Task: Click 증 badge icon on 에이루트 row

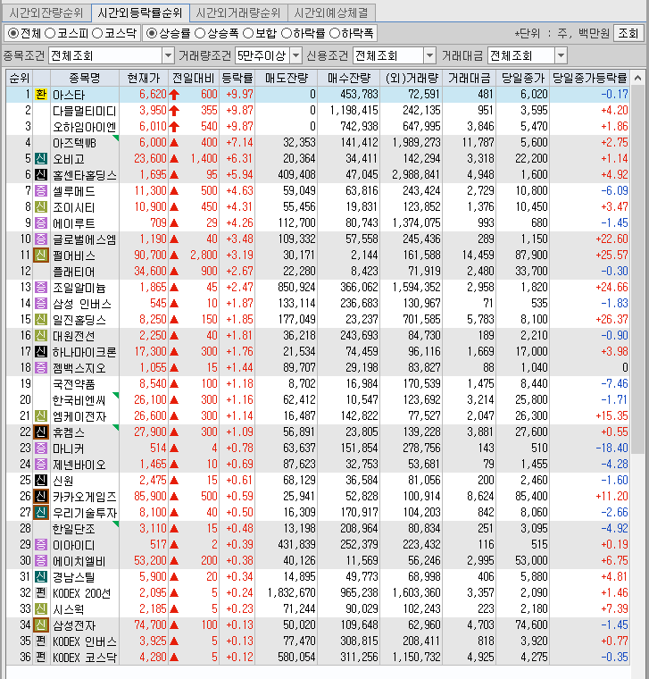Action: [x=41, y=222]
